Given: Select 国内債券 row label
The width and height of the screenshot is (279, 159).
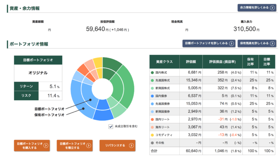Looking at the screenshot, I should (x=161, y=96).
